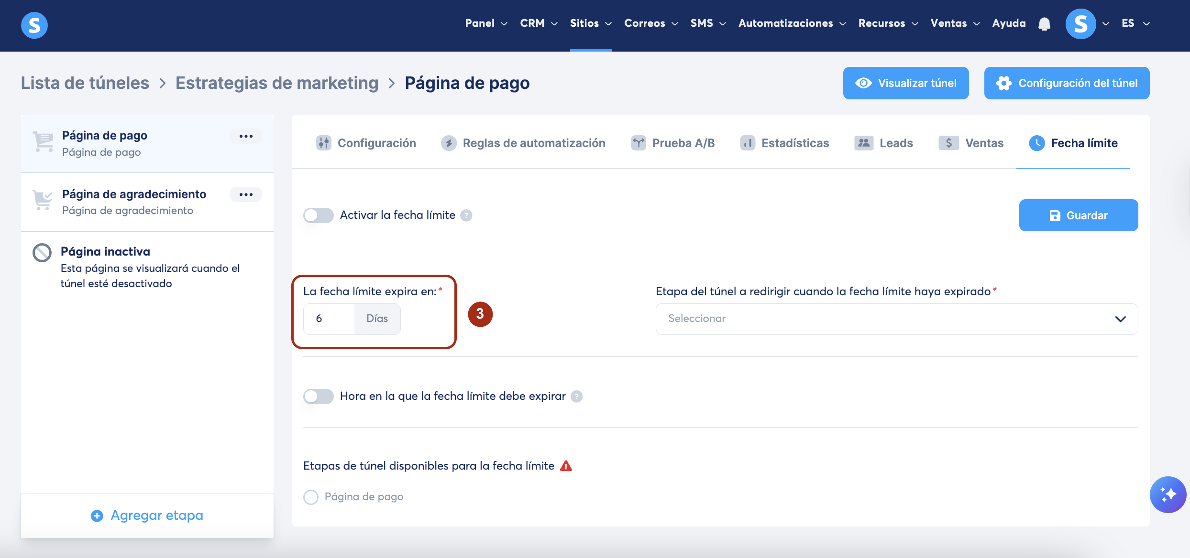Screen dimensions: 1190x558
Task: Click the red warning icon for Etapas de túnel
Action: point(566,466)
